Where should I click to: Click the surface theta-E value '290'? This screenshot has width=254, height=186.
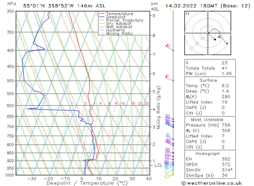[x=226, y=97]
